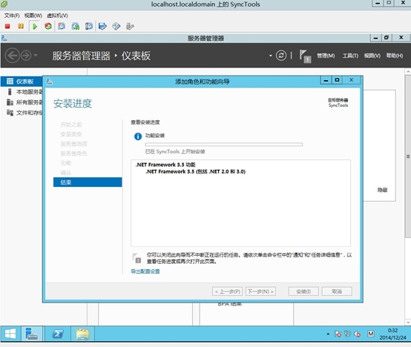Click the 取消 button
411x347 pixels.
(337, 291)
